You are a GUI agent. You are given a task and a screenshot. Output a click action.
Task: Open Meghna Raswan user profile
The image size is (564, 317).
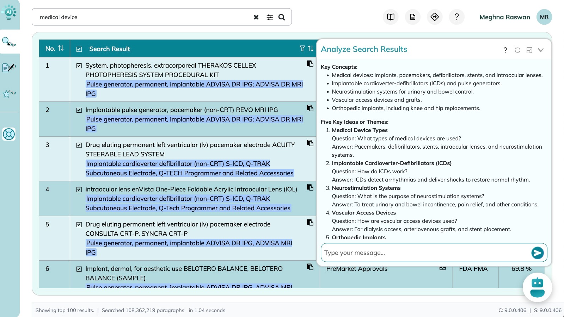[544, 17]
